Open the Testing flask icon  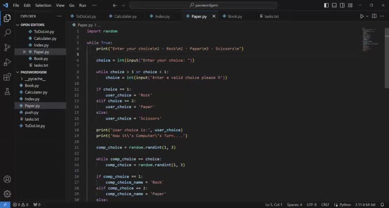click(7, 92)
